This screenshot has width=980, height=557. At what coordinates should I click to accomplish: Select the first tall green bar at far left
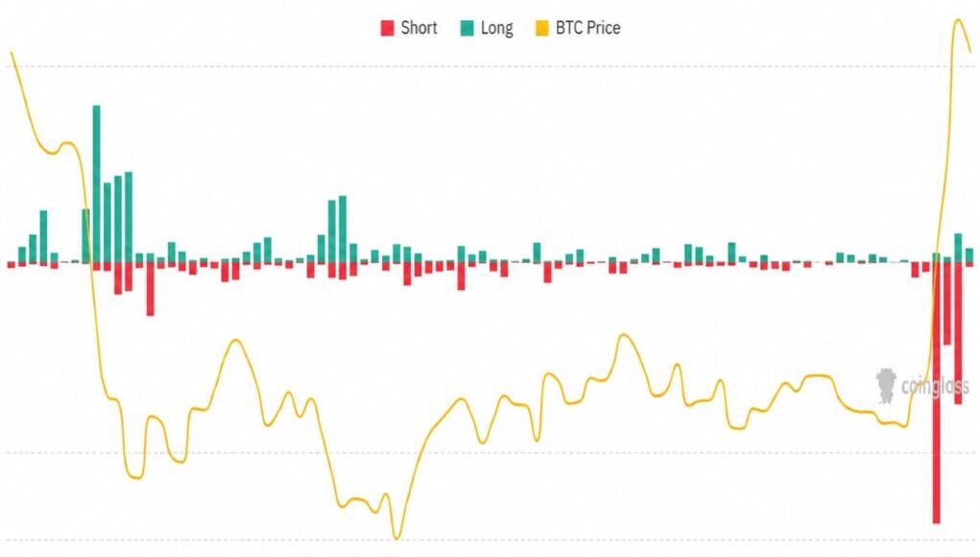tap(44, 236)
